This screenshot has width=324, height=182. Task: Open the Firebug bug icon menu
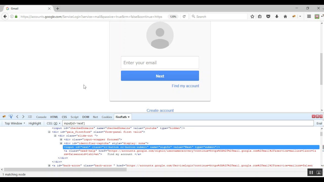[x=4, y=117]
